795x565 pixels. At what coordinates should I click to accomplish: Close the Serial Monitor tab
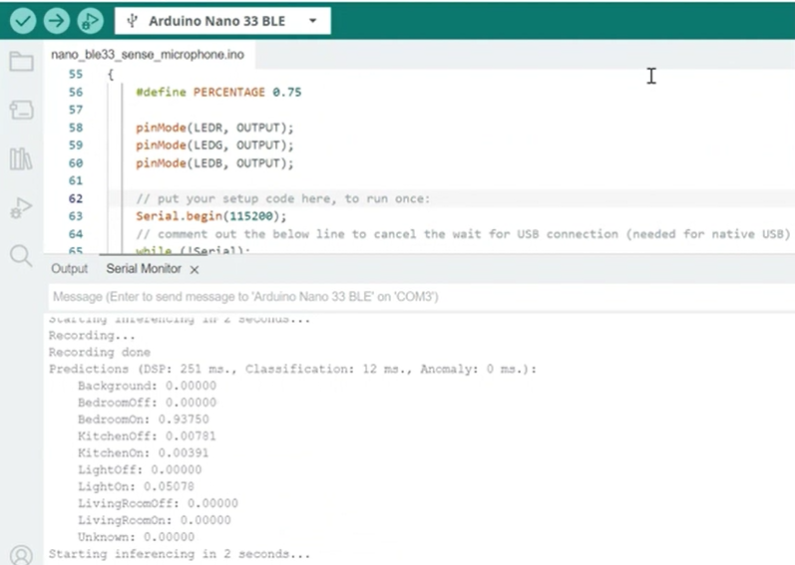(x=195, y=269)
